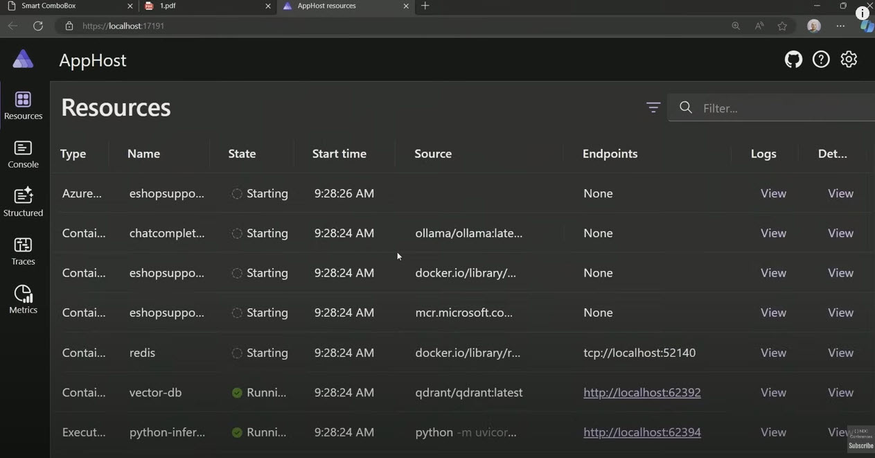Go back in the browser
875x458 pixels.
[x=12, y=26]
